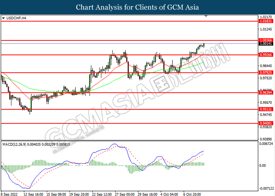Click the latest green candlestick near 1.00141
The image size is (275, 196).
click(204, 45)
